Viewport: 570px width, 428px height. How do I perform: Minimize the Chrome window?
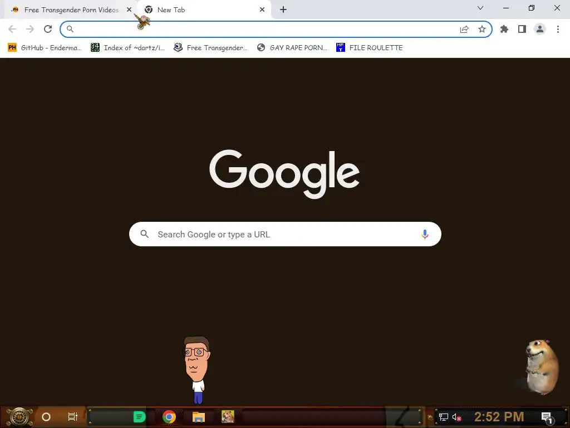pyautogui.click(x=505, y=8)
